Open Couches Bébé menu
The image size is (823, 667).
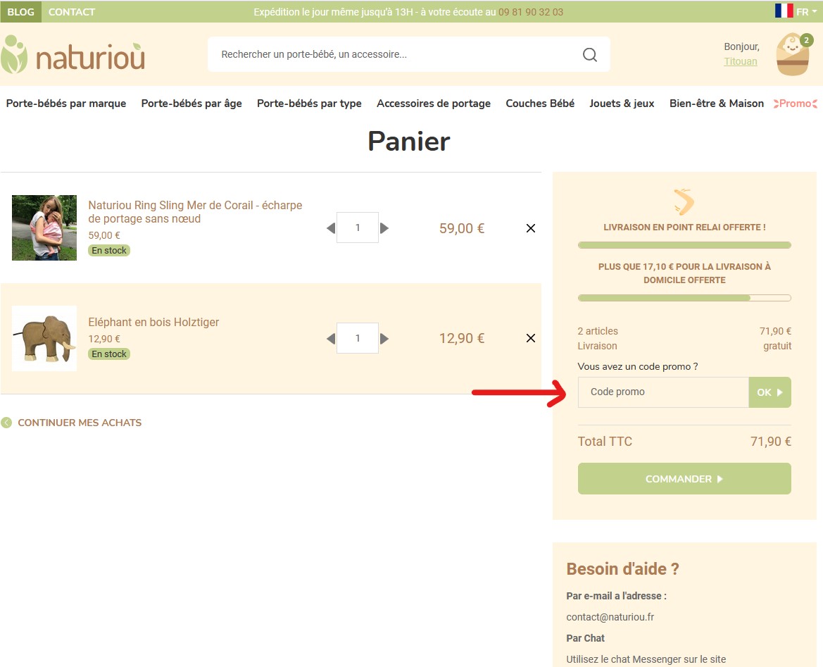point(540,104)
